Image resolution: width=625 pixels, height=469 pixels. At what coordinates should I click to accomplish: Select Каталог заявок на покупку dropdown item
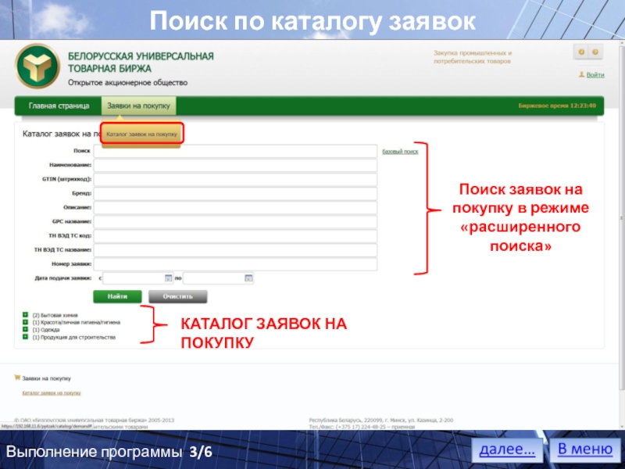141,134
